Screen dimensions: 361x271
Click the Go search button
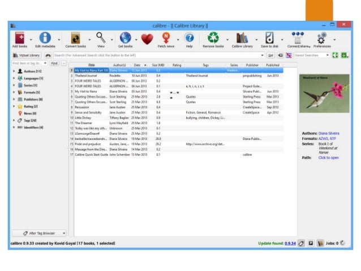click(x=270, y=55)
